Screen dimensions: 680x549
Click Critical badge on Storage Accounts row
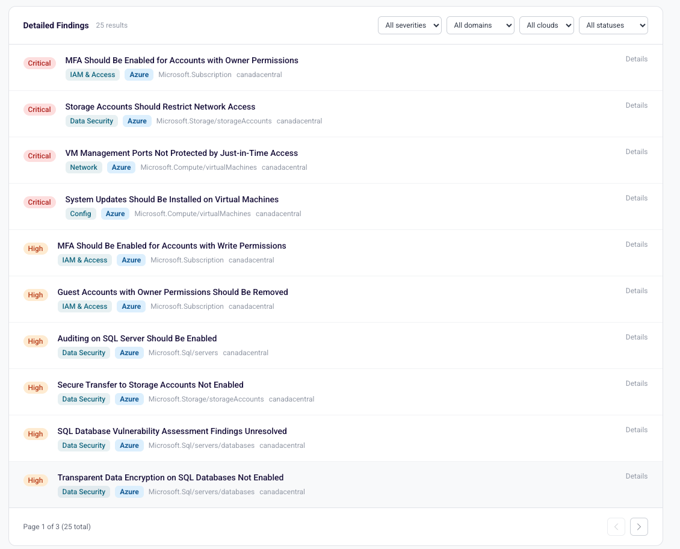(40, 110)
